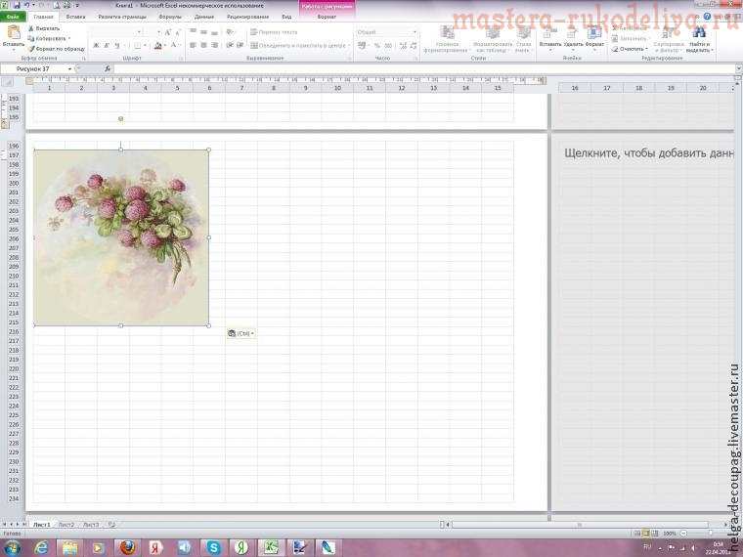Click the Wrap Text (Перенос текста) button

point(274,32)
